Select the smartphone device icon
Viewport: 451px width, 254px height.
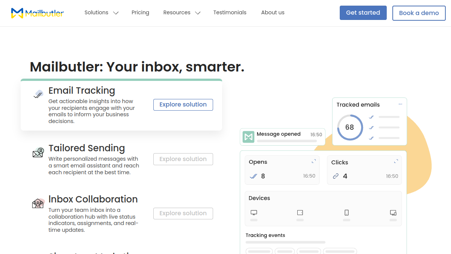click(347, 213)
